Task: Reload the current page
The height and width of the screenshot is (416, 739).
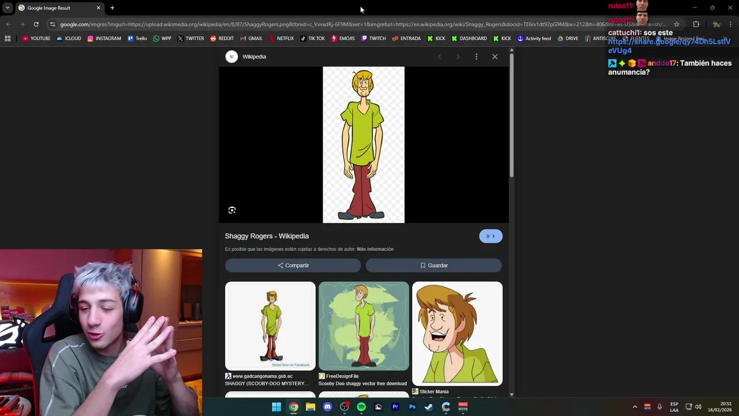Action: pos(36,24)
